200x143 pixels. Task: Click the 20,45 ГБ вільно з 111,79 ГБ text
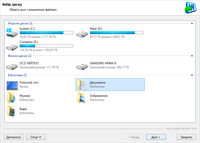[38, 37]
